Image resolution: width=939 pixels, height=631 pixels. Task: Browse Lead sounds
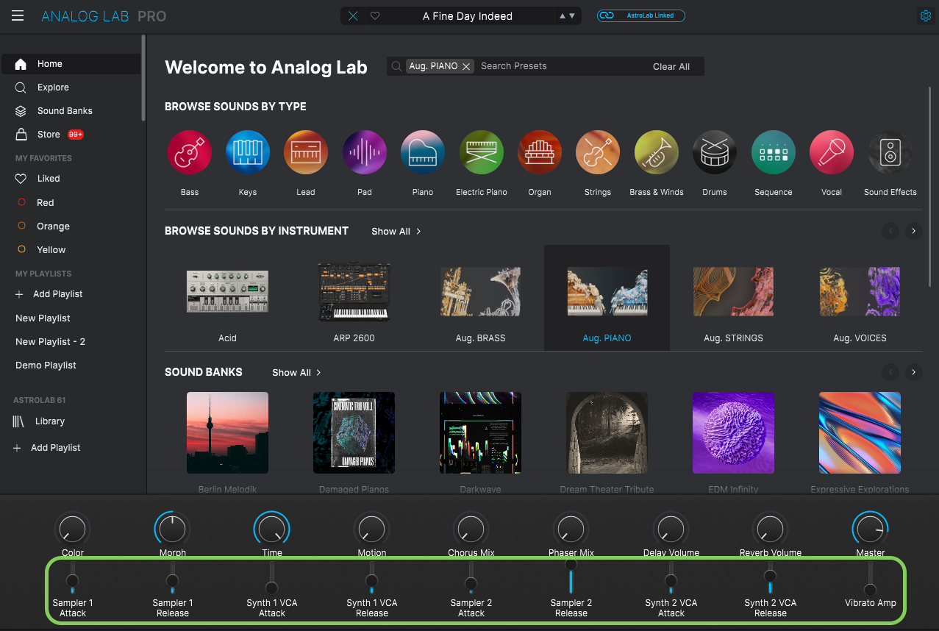click(x=306, y=152)
